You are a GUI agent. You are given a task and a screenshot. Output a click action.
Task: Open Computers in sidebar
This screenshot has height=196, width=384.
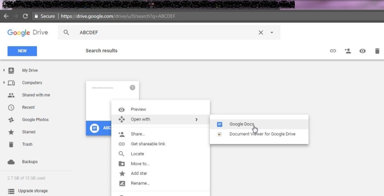[x=32, y=83]
